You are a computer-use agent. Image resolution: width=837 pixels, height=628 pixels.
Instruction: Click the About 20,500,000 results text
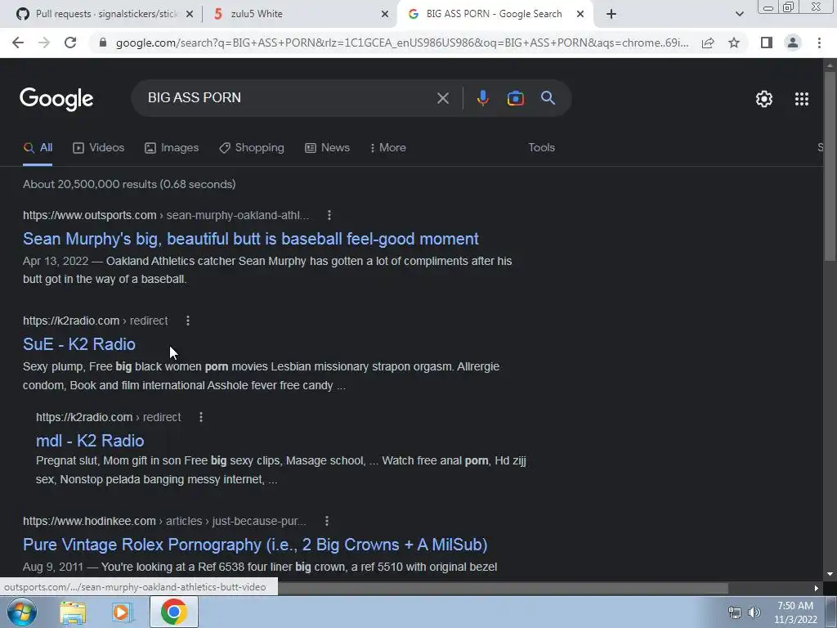pos(129,184)
